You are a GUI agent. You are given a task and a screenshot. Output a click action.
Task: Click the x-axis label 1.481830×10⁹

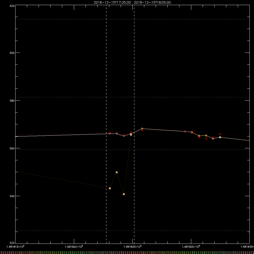click(191, 247)
